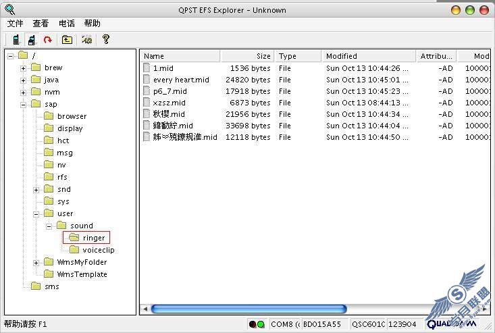Collapse the user folder node
The height and width of the screenshot is (333, 495).
click(36, 214)
